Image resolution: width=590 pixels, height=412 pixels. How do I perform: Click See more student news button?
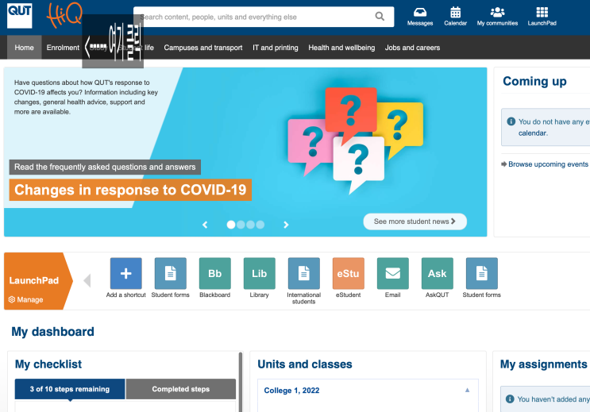(415, 221)
